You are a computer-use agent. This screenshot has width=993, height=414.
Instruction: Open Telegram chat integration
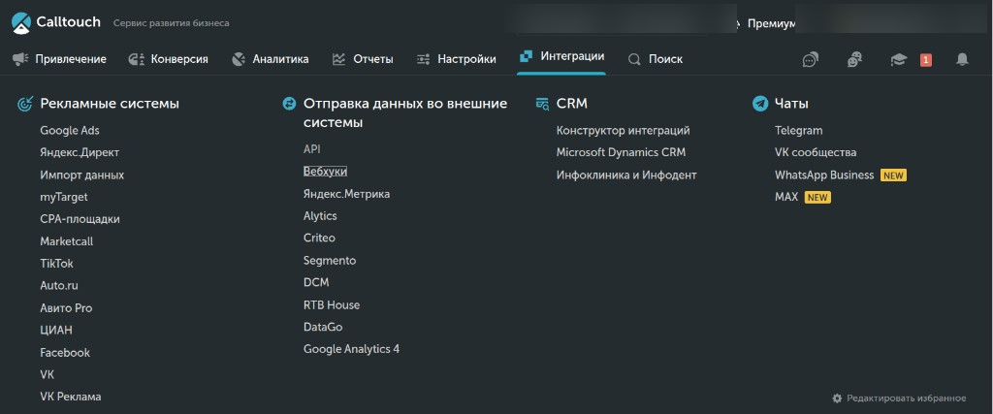(x=799, y=130)
